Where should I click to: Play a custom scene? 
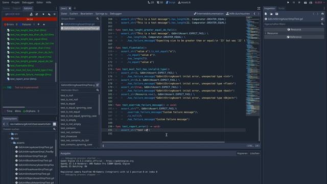[x=311, y=3]
